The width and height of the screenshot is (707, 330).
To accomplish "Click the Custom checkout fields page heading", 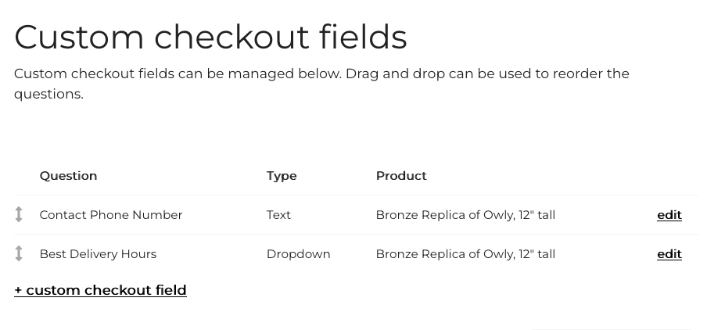I will coord(210,37).
